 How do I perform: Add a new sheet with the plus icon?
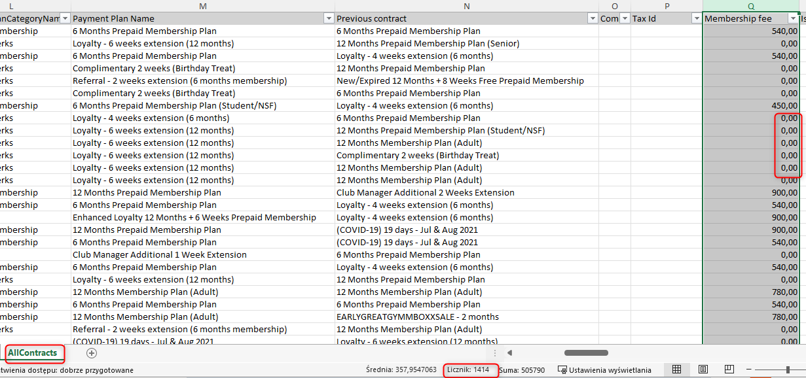click(x=92, y=352)
